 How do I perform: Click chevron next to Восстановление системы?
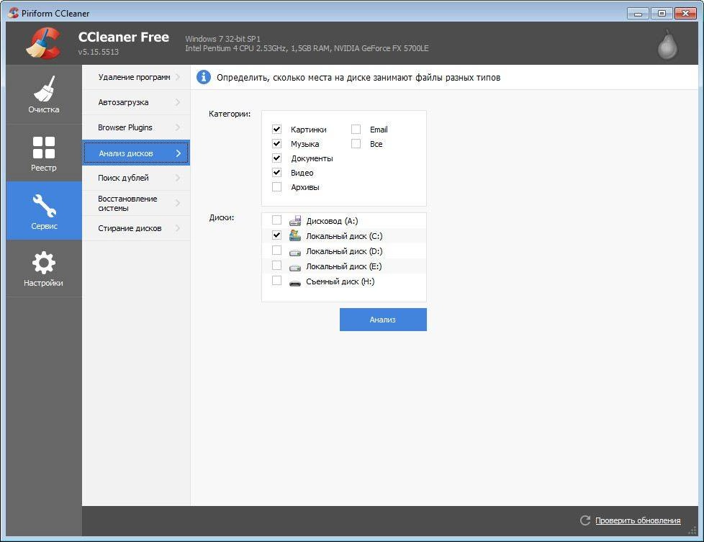178,203
